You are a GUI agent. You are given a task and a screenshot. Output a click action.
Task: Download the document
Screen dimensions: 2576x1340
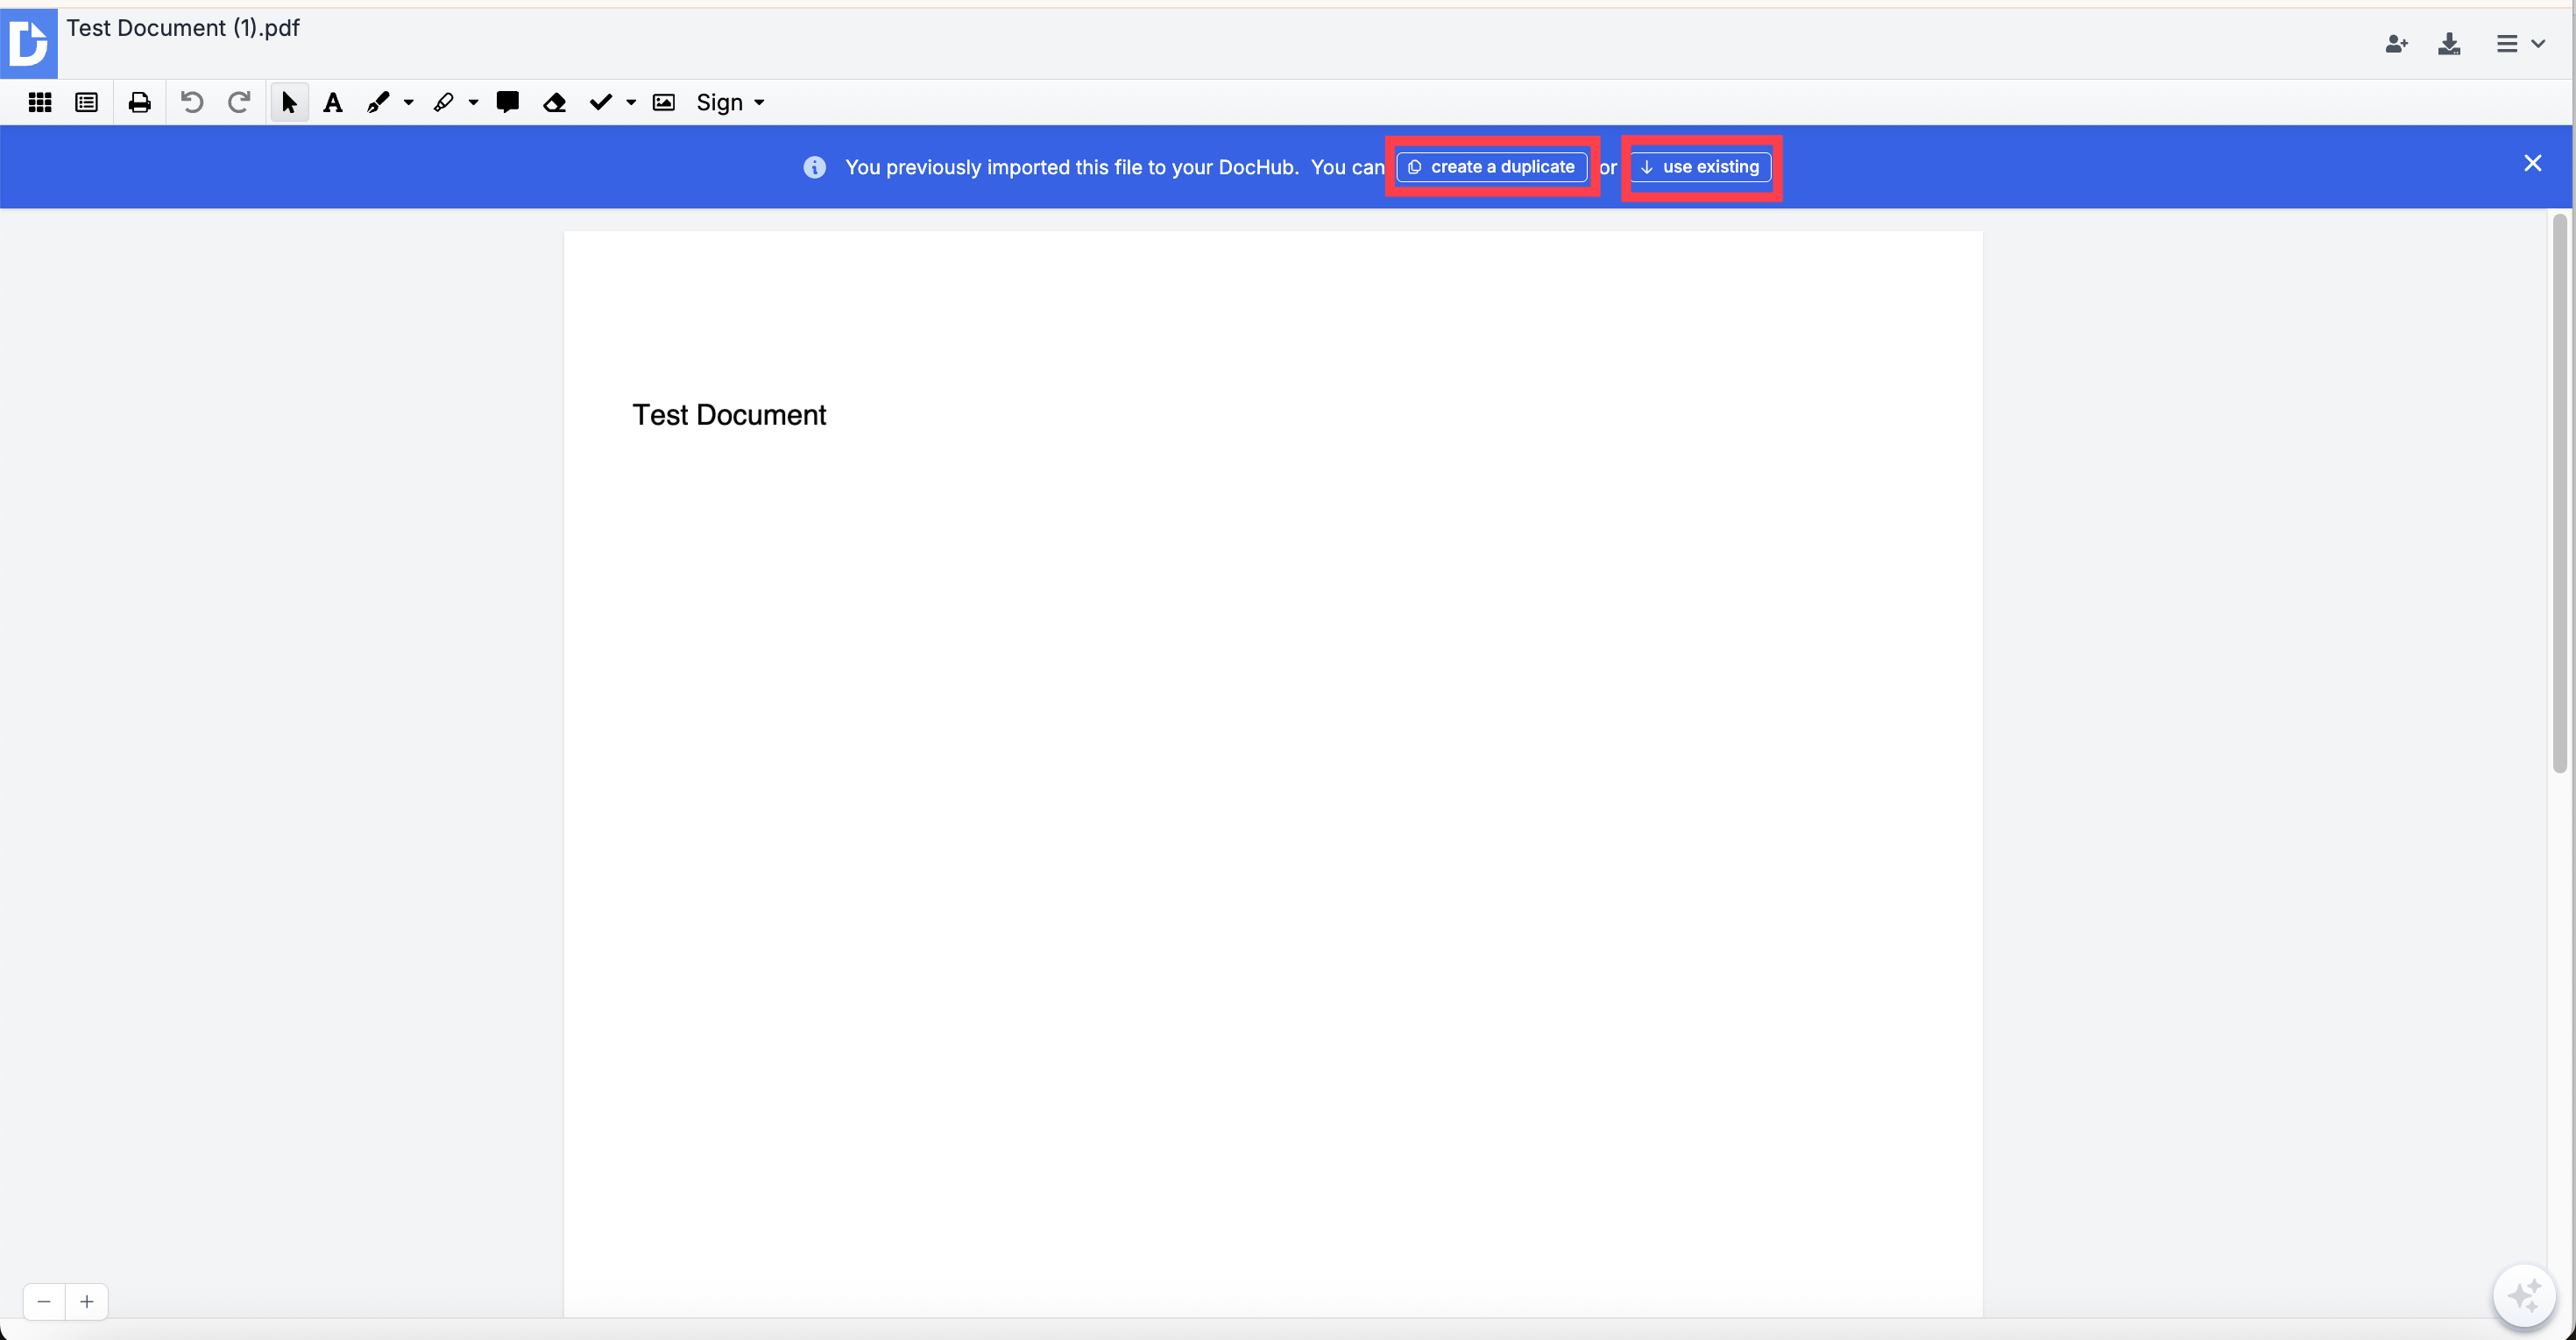click(2449, 43)
